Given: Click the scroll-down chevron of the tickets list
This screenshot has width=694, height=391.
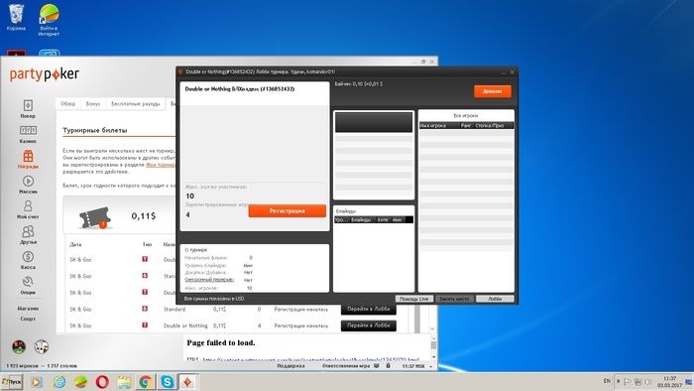Looking at the screenshot, I should pos(432,328).
